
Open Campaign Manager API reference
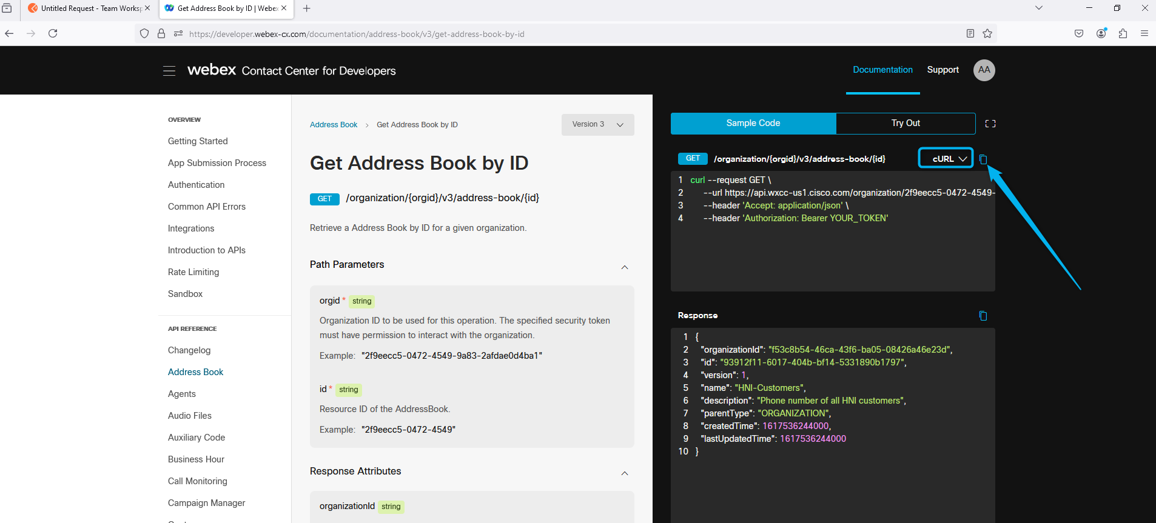point(207,503)
